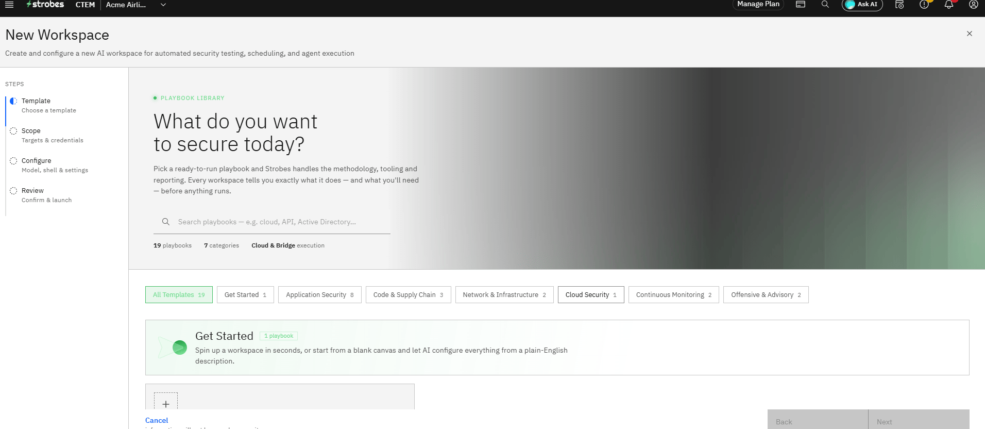Click Manage Plan button

pos(758,4)
